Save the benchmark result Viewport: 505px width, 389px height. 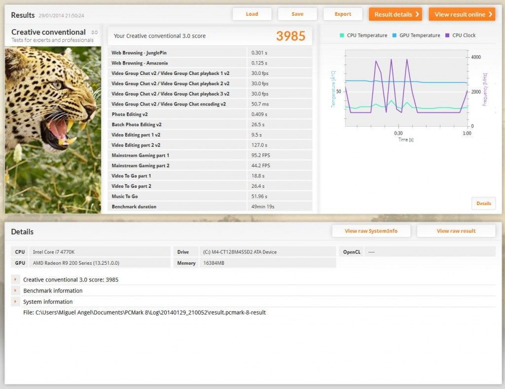297,14
